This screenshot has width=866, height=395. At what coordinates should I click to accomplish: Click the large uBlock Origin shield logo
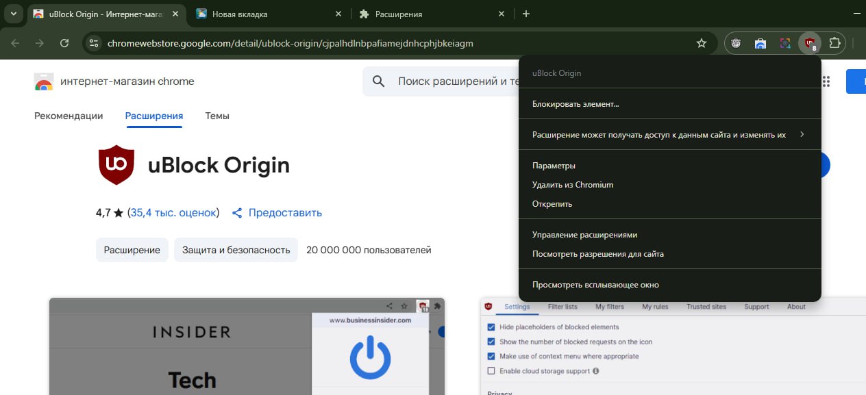point(116,165)
